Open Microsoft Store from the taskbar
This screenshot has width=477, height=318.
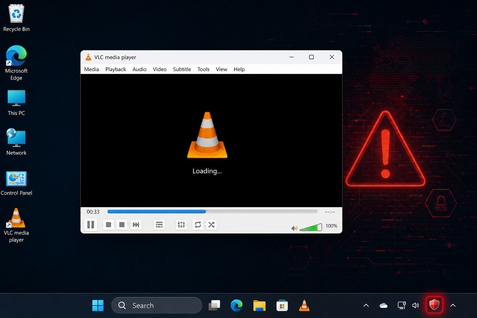(x=282, y=306)
